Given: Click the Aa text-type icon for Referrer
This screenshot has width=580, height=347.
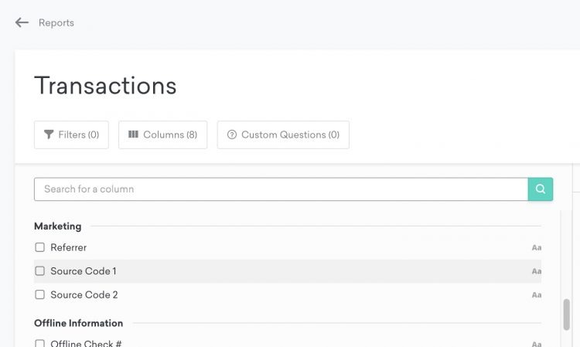Looking at the screenshot, I should point(537,248).
